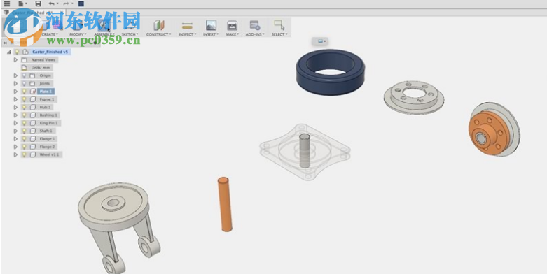Open the dropdown arrow beside Undo

tap(57, 3)
